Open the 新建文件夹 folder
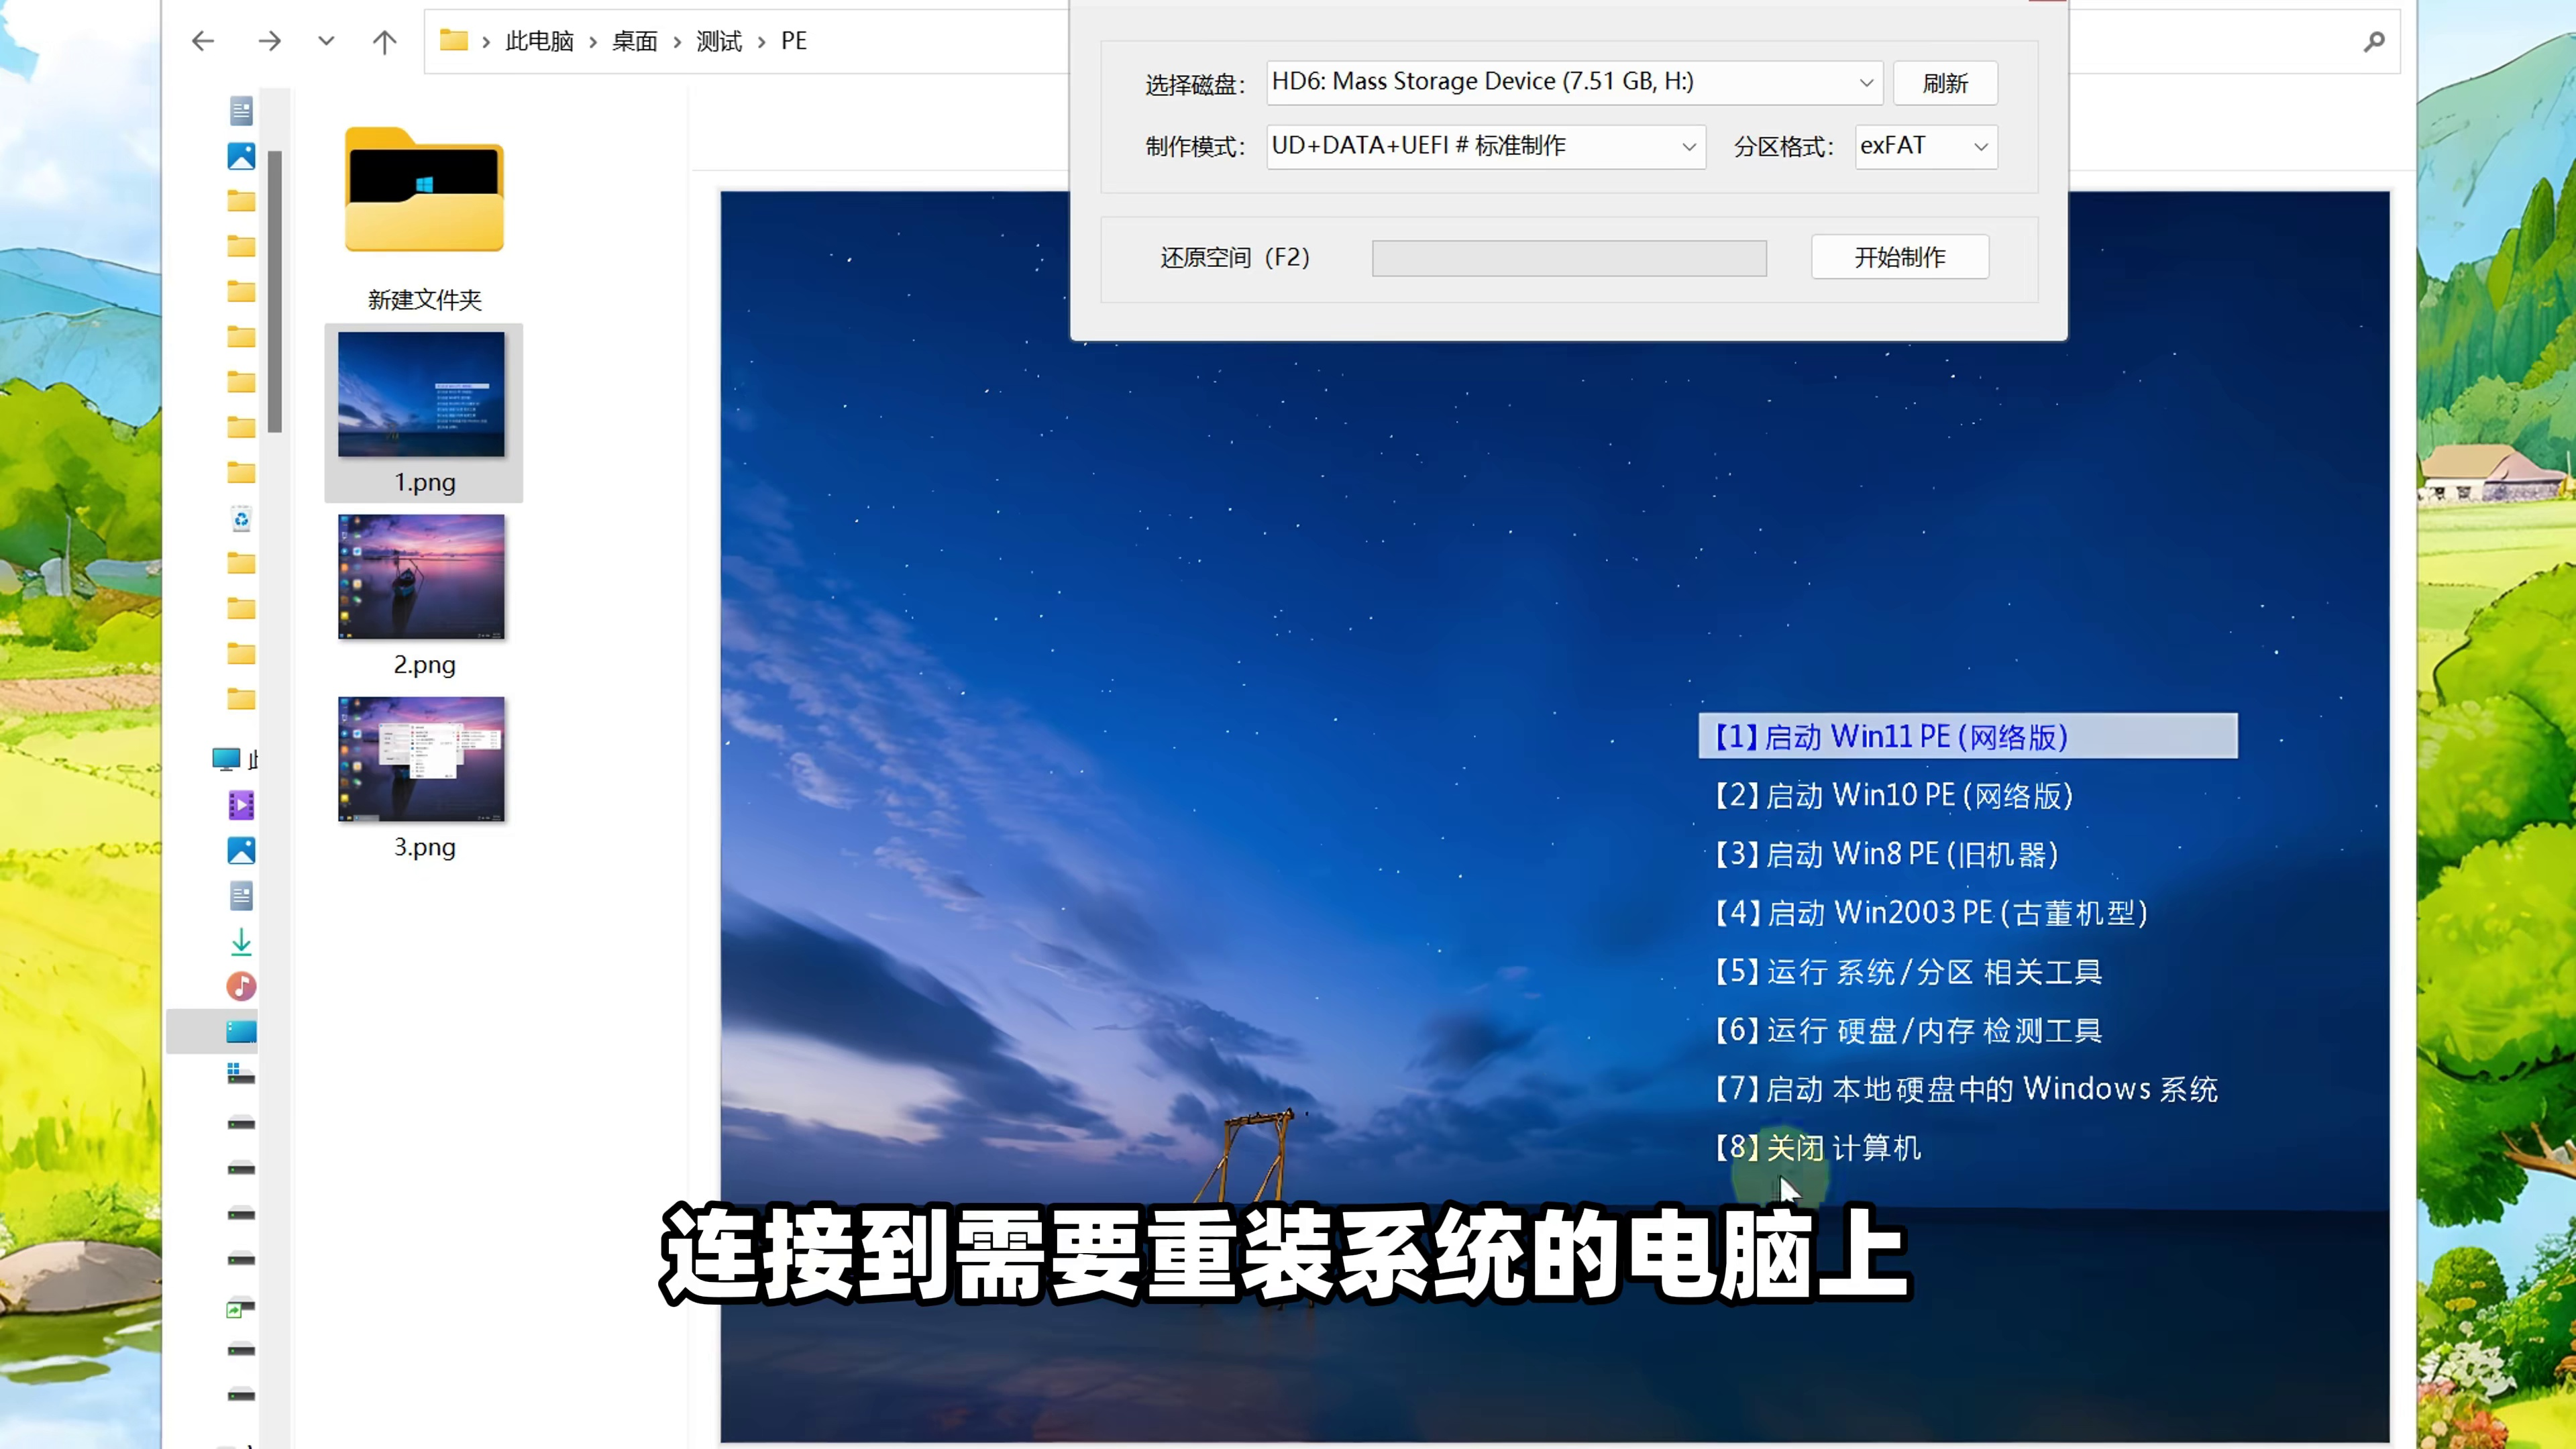This screenshot has height=1449, width=2576. [x=424, y=190]
